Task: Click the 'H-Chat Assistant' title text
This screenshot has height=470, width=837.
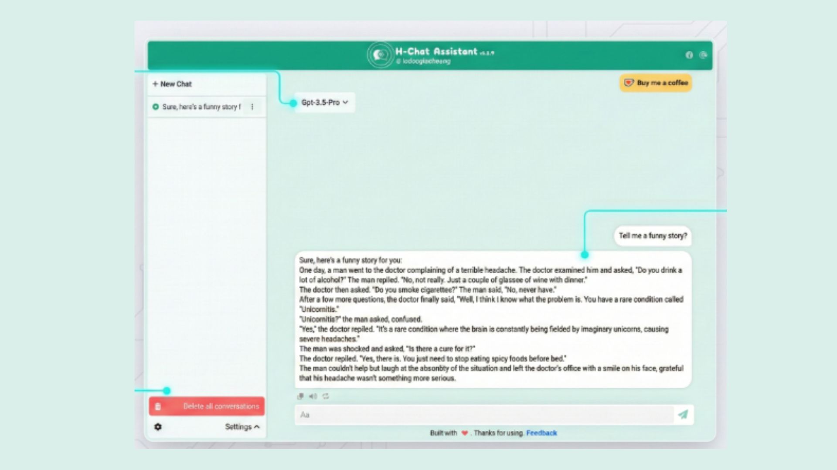Action: pyautogui.click(x=436, y=51)
